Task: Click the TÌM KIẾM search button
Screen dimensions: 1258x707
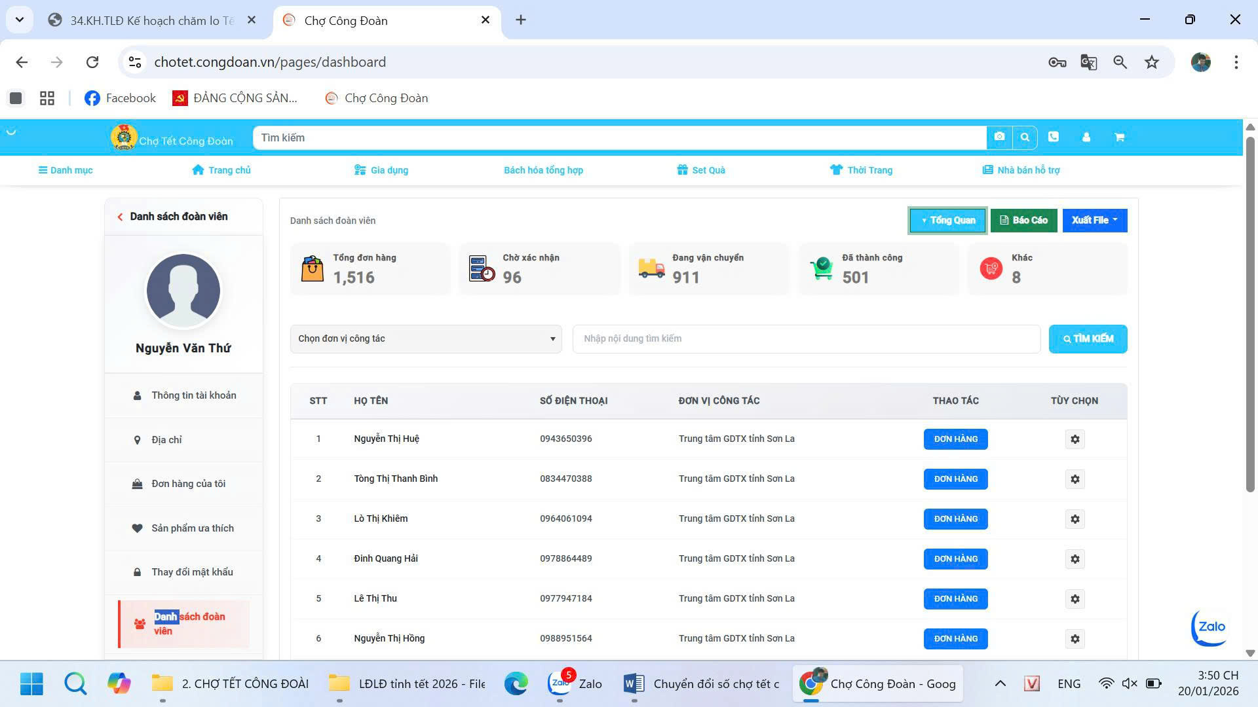Action: click(1088, 338)
